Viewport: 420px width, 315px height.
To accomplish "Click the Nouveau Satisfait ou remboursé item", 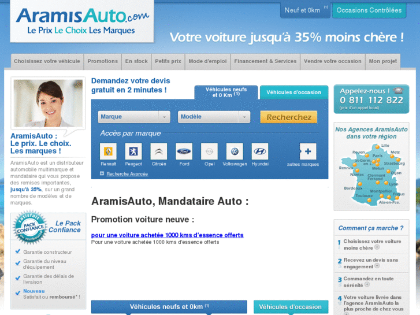I will click(51, 294).
